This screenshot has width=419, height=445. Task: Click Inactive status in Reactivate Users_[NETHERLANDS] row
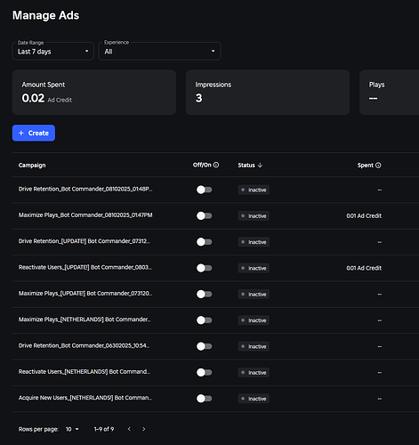click(x=254, y=373)
